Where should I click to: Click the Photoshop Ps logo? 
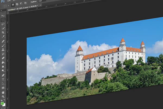point(3,1)
